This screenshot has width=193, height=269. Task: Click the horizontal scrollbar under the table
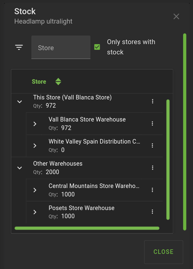pyautogui.click(x=87, y=228)
